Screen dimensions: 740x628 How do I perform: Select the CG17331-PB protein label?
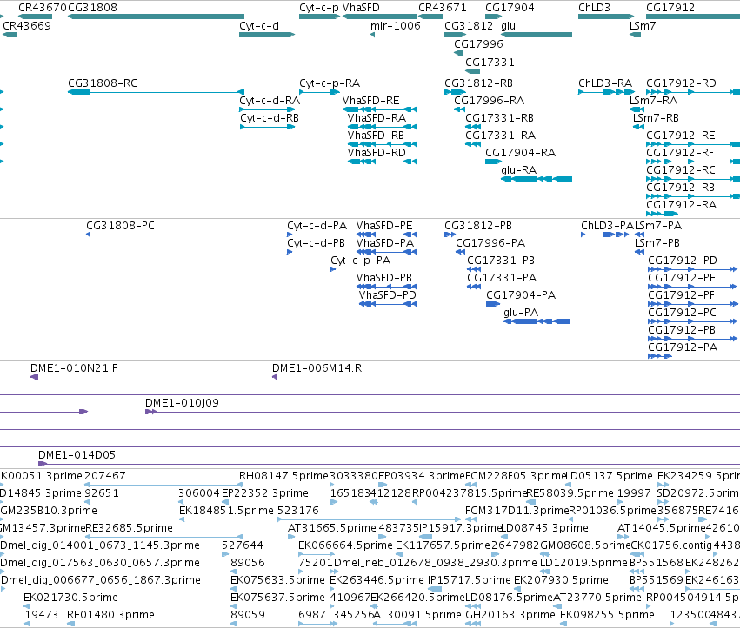[501, 261]
